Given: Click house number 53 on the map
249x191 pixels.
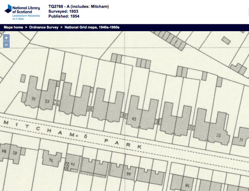Looking at the screenshot, I should (47, 101).
